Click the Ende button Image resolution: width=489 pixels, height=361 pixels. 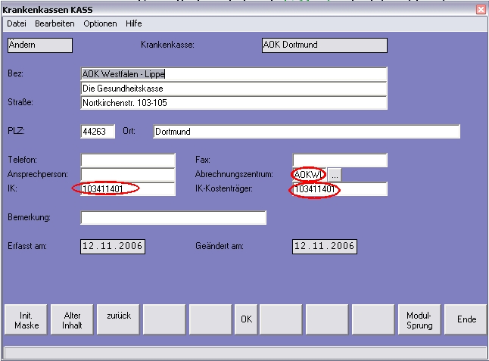pyautogui.click(x=466, y=320)
